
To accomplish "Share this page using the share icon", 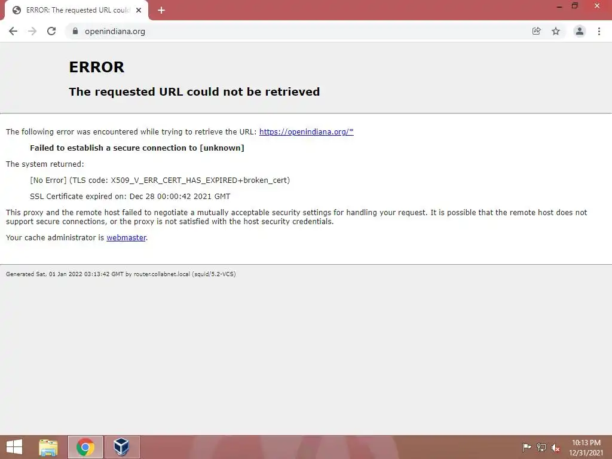I will 537,31.
